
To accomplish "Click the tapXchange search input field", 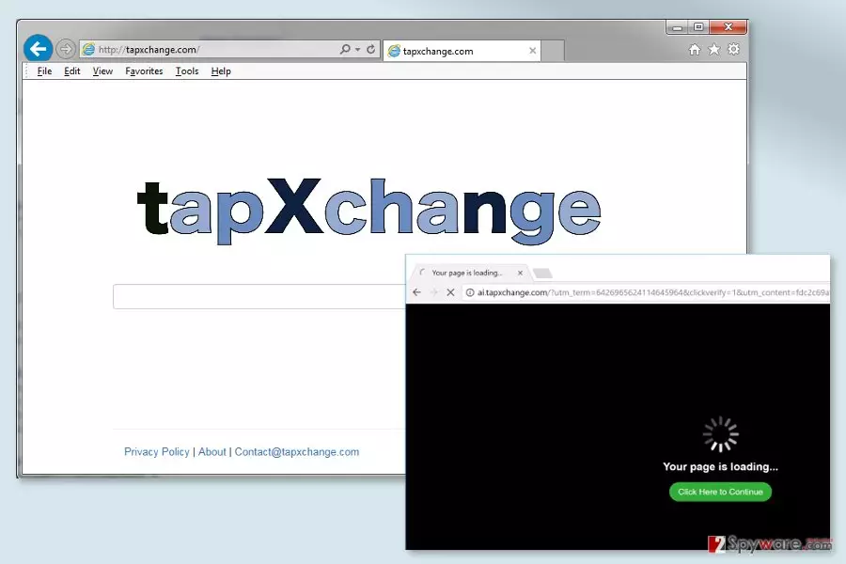I will (259, 296).
